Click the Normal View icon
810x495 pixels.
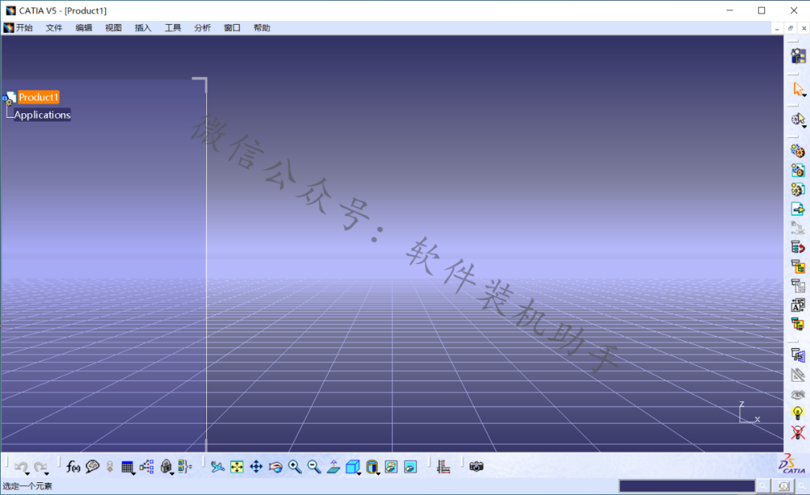click(334, 467)
